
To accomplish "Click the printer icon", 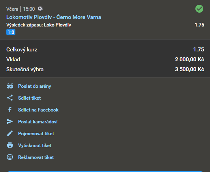I will [10, 145].
